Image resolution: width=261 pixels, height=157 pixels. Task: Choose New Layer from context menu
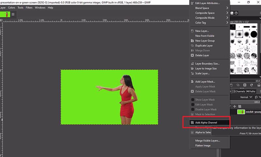[x=209, y=31]
